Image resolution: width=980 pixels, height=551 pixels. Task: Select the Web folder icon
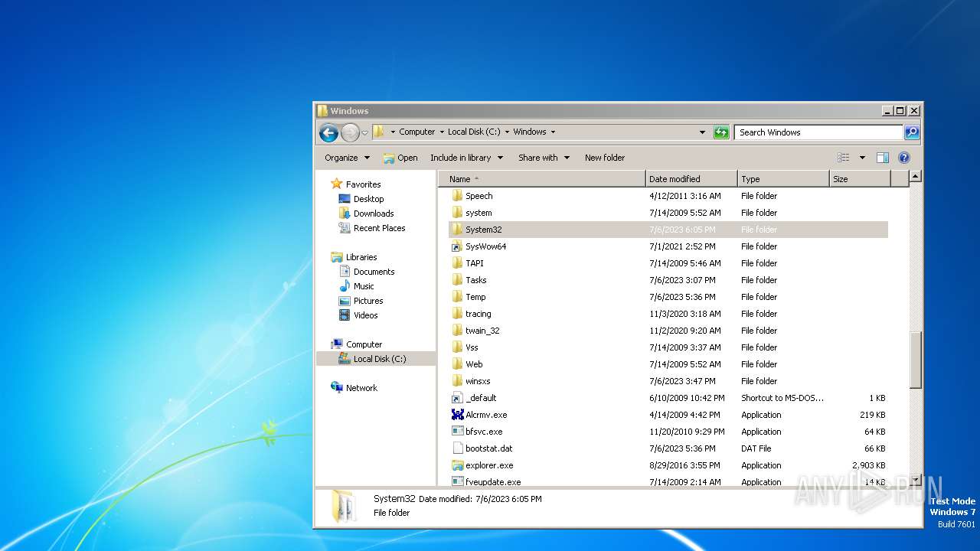[x=457, y=364]
